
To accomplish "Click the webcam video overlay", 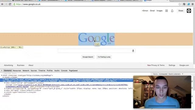I will point(162,92).
